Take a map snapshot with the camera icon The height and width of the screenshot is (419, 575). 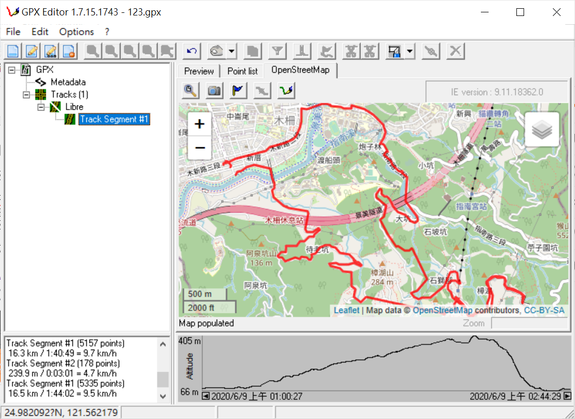[x=214, y=90]
